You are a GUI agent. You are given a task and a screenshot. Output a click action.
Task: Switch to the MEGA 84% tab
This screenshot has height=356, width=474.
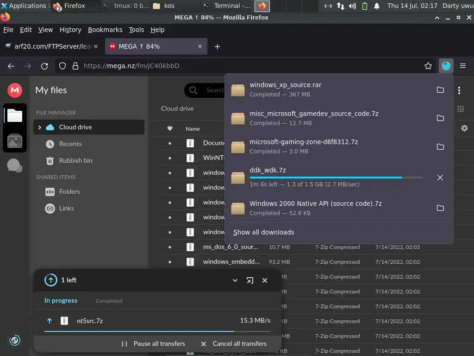pos(156,46)
